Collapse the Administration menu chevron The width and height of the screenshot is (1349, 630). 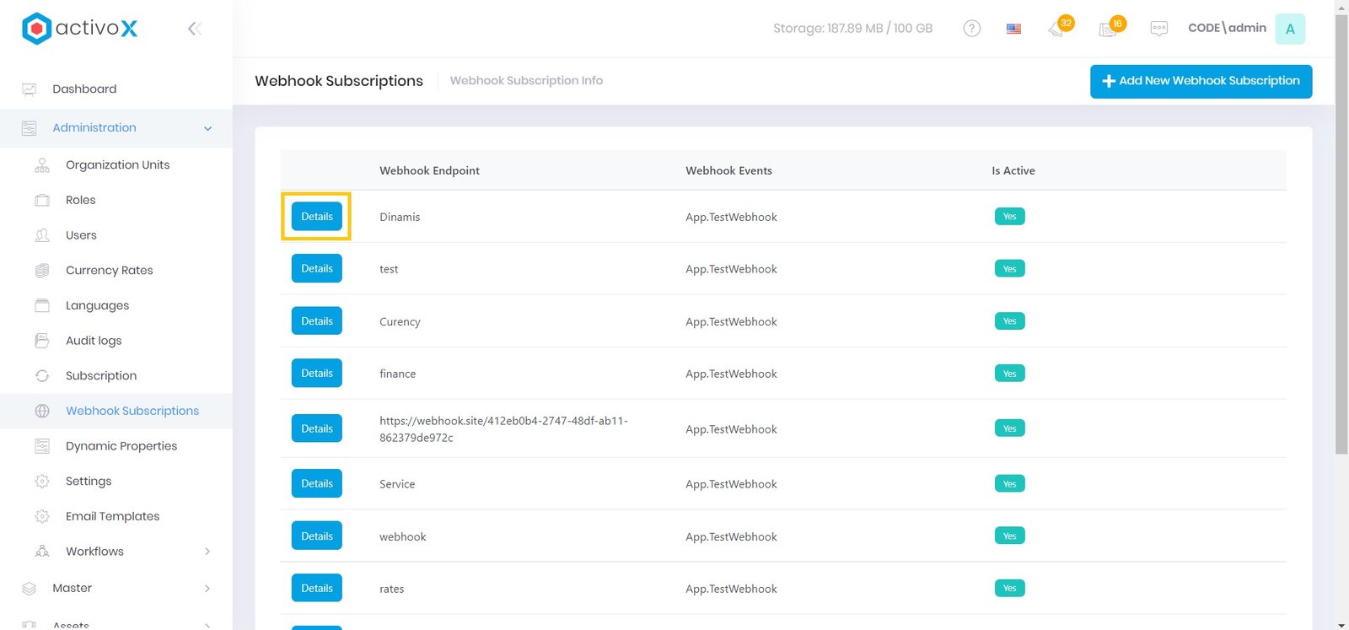pyautogui.click(x=207, y=128)
